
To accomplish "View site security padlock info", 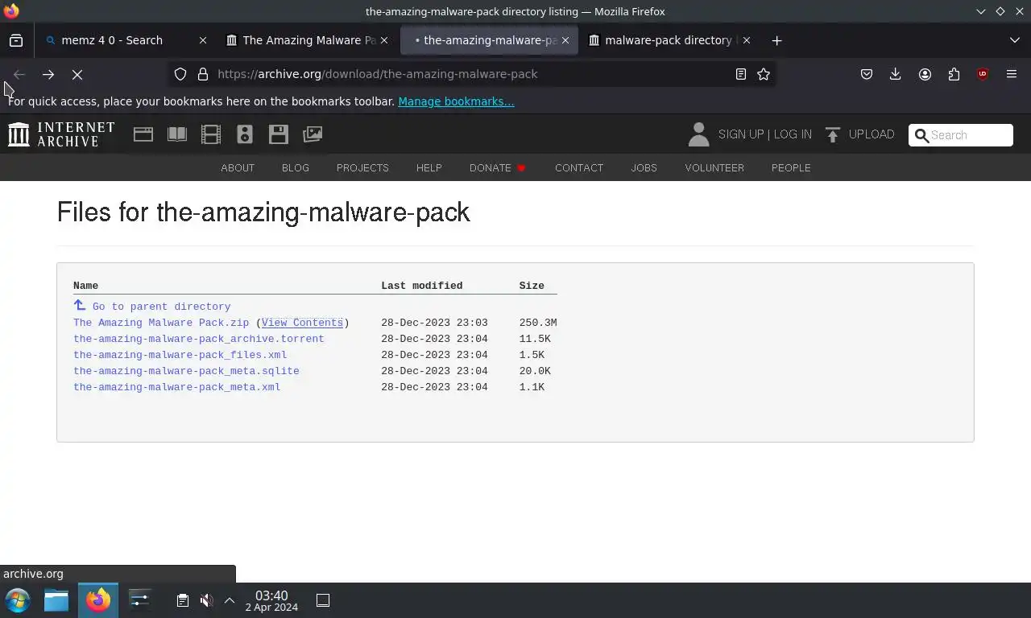I will click(x=203, y=74).
